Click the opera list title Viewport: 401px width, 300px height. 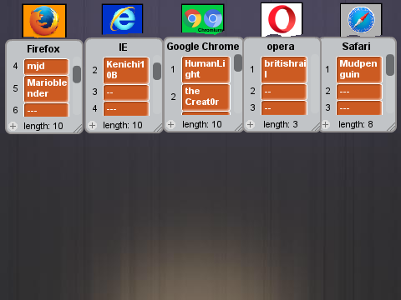pyautogui.click(x=281, y=47)
